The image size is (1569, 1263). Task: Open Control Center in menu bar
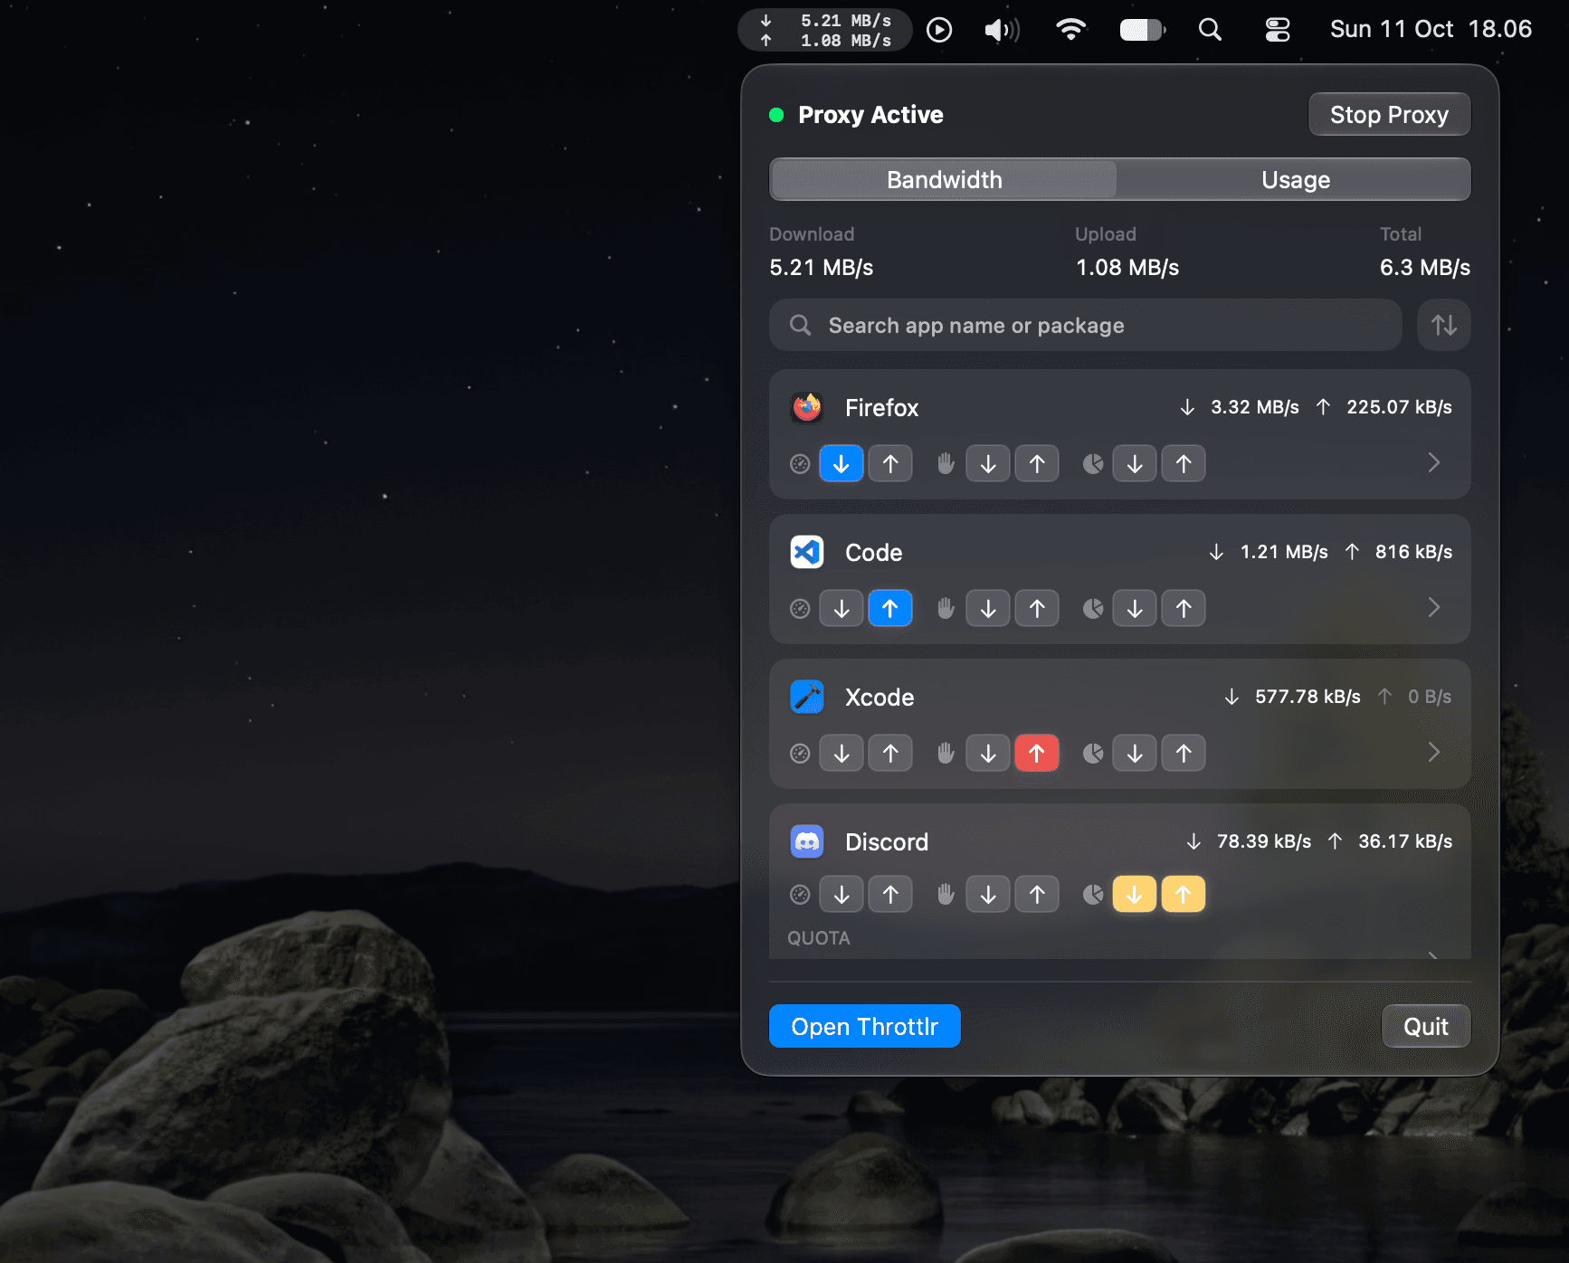(1278, 30)
